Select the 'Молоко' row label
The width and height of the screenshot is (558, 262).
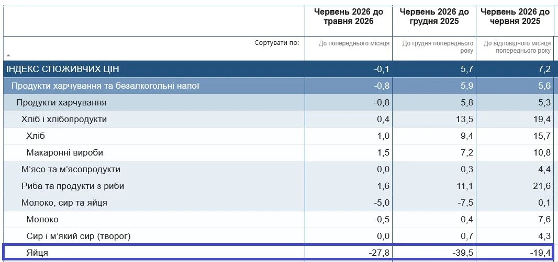pyautogui.click(x=42, y=219)
